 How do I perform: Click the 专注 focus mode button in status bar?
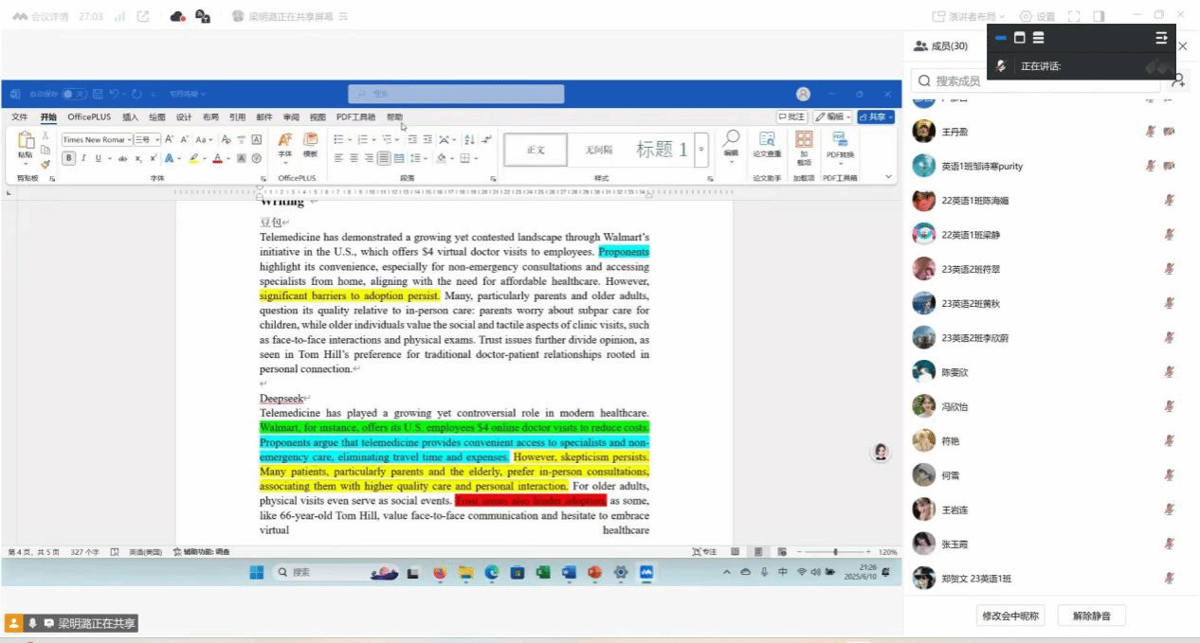pos(704,551)
